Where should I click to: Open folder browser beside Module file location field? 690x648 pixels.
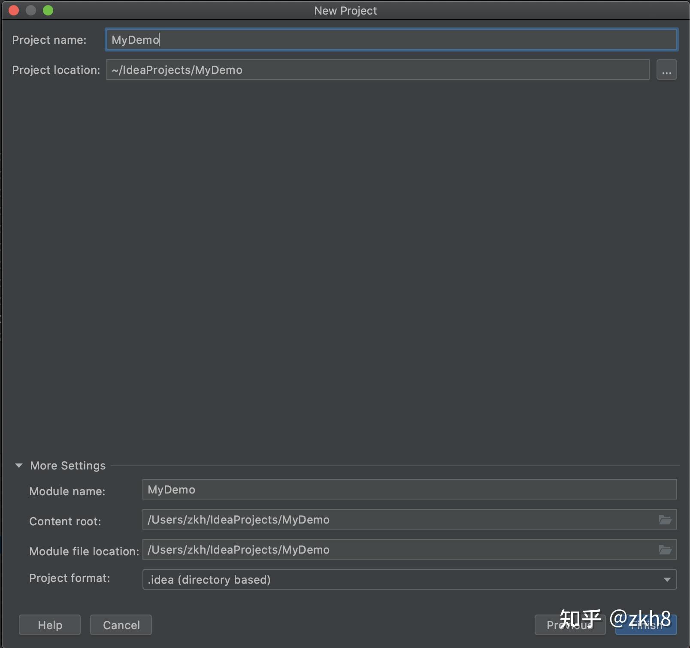pos(665,550)
